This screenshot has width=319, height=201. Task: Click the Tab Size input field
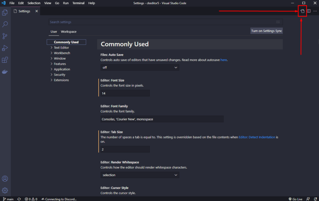click(x=125, y=149)
